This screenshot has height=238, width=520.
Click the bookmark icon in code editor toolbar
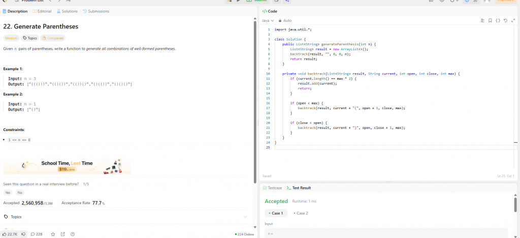[x=490, y=20]
